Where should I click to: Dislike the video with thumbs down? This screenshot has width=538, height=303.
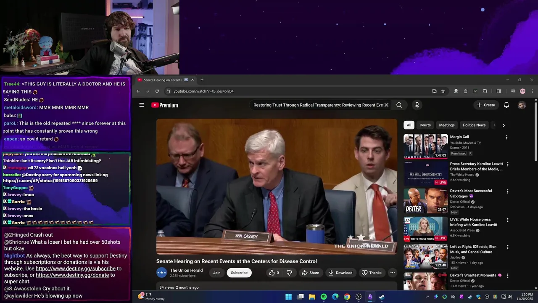[289, 273]
